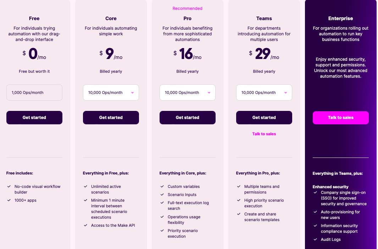Click checkmark next to Audit Logs

pyautogui.click(x=315, y=239)
